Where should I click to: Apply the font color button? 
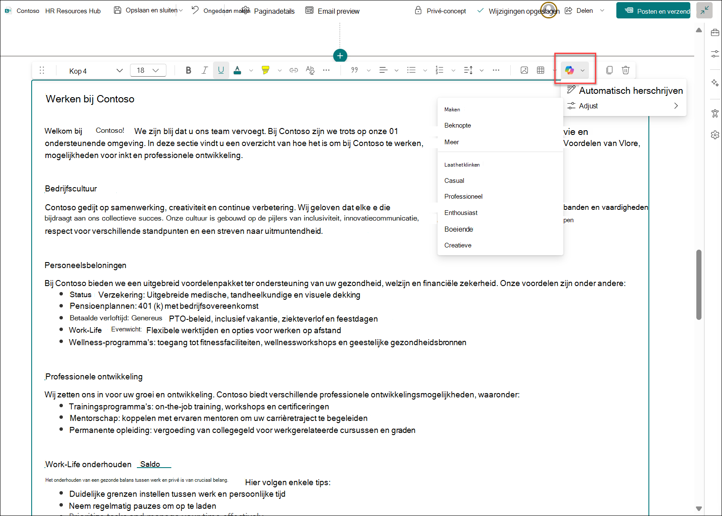point(237,70)
